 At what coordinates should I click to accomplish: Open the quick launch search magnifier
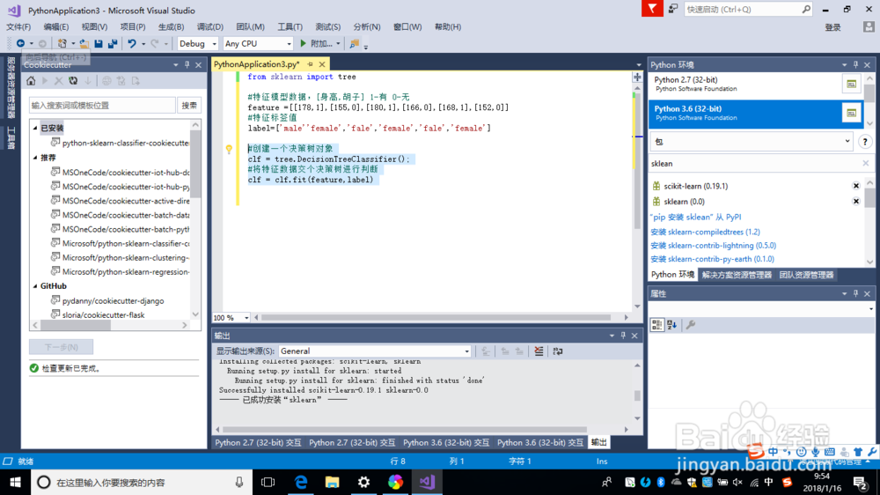tap(806, 9)
